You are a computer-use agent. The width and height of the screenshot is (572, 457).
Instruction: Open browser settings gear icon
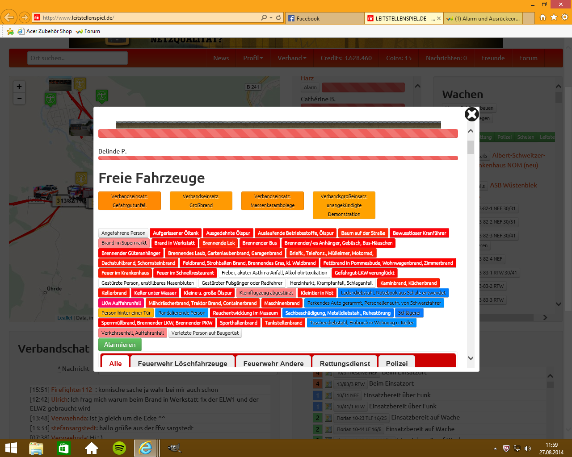[x=565, y=17]
